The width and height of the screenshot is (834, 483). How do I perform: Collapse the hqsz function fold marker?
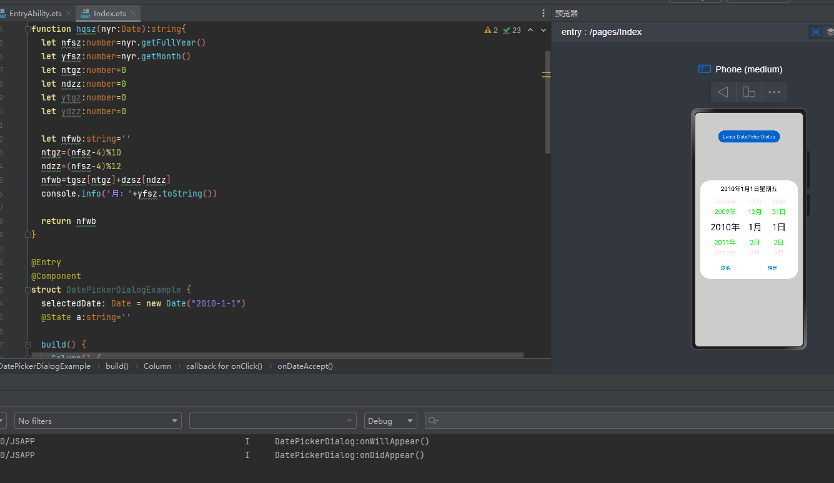click(27, 29)
